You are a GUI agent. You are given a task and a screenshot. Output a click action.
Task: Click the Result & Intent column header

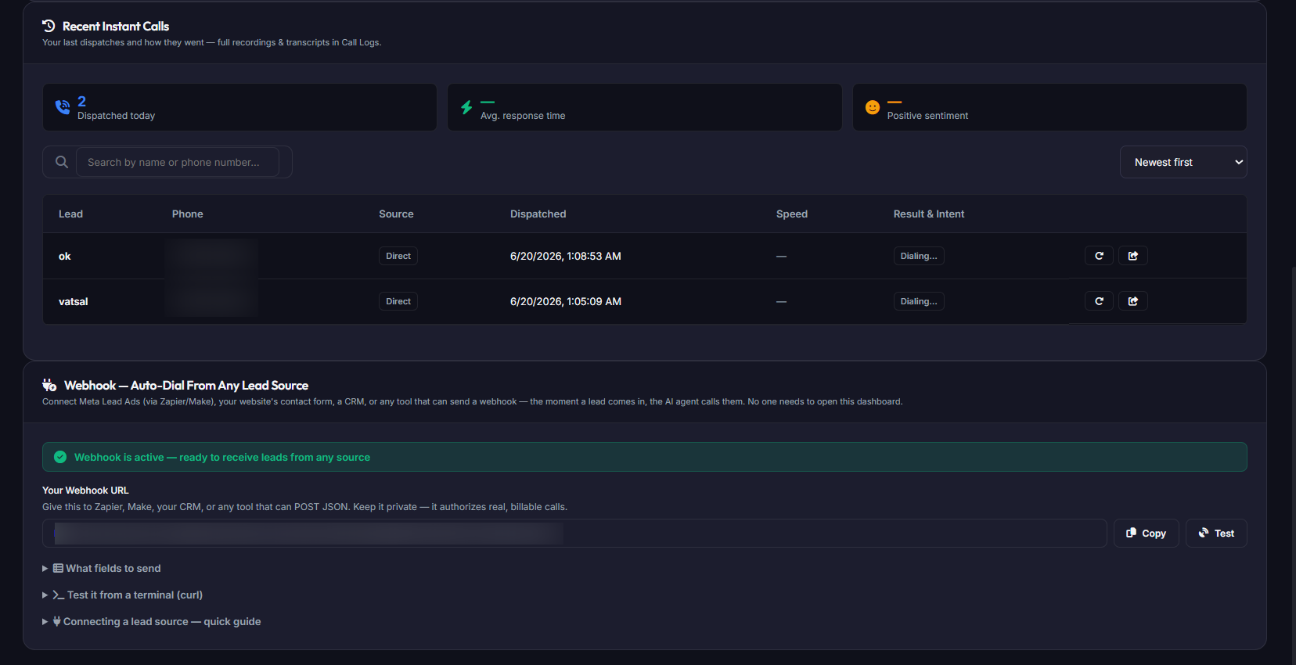point(929,214)
